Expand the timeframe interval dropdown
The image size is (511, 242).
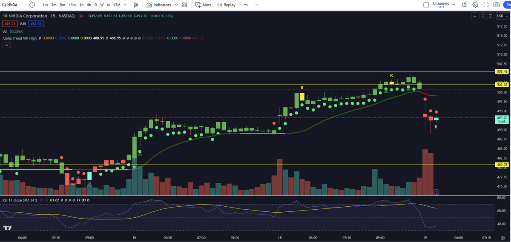click(125, 5)
